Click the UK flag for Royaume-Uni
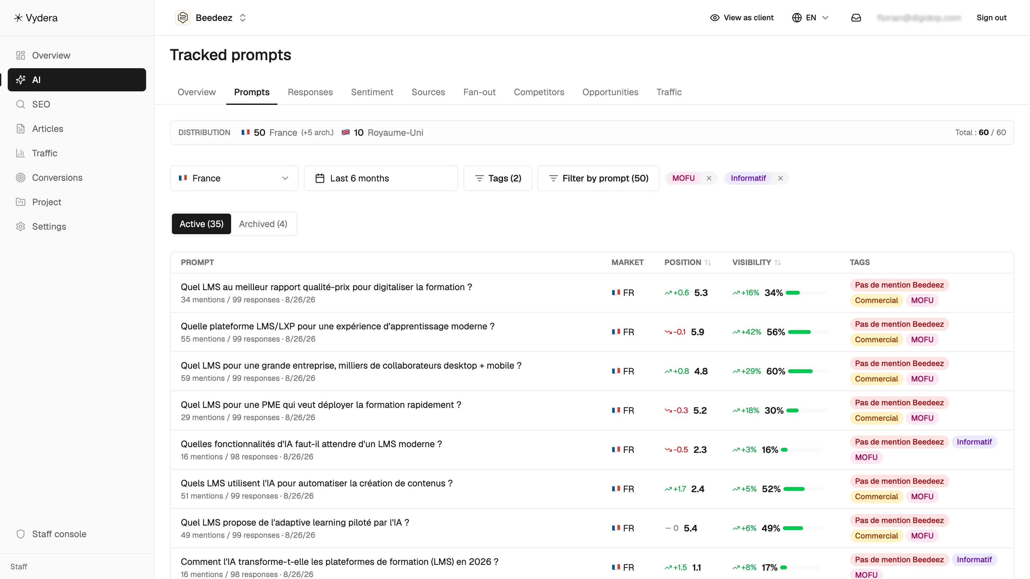The width and height of the screenshot is (1030, 579). [346, 132]
